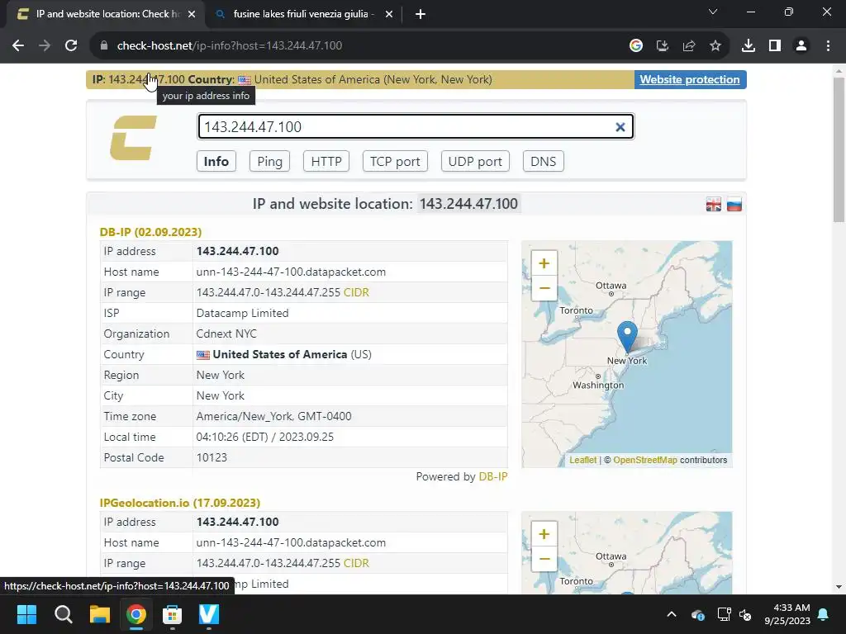Open the Chrome three-dot menu

pos(828,46)
